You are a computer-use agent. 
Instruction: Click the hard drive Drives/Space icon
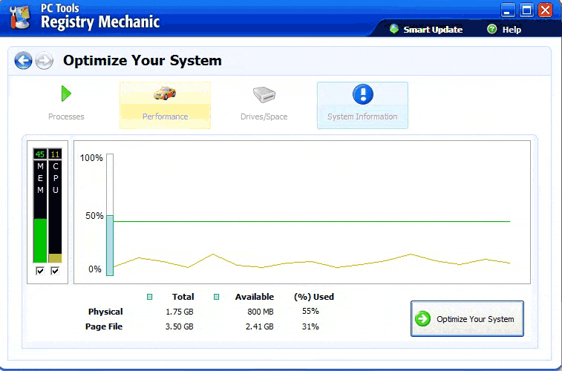tap(264, 94)
